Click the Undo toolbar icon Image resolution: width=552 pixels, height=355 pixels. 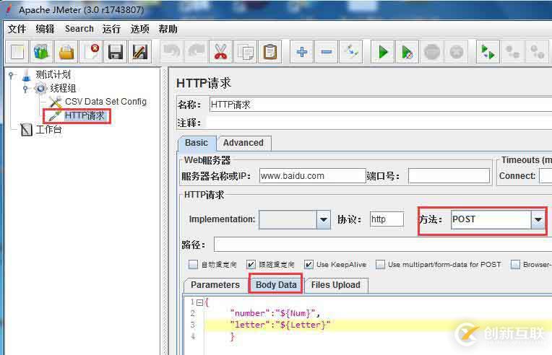[x=171, y=52]
